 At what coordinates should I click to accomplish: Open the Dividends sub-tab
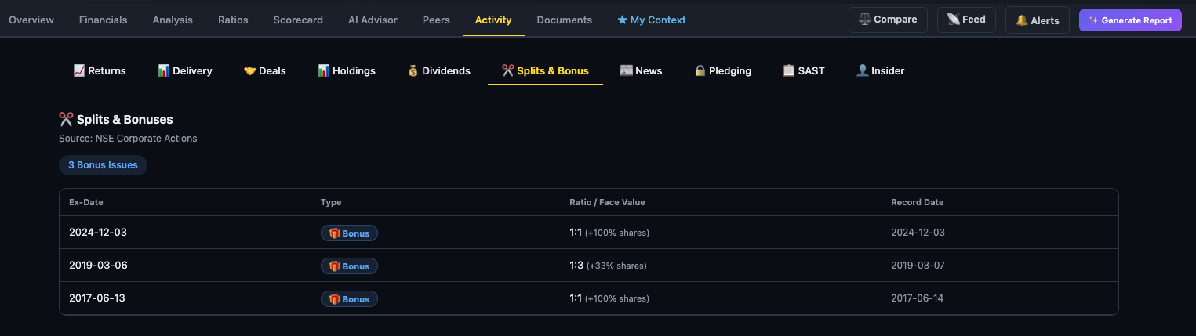click(439, 70)
